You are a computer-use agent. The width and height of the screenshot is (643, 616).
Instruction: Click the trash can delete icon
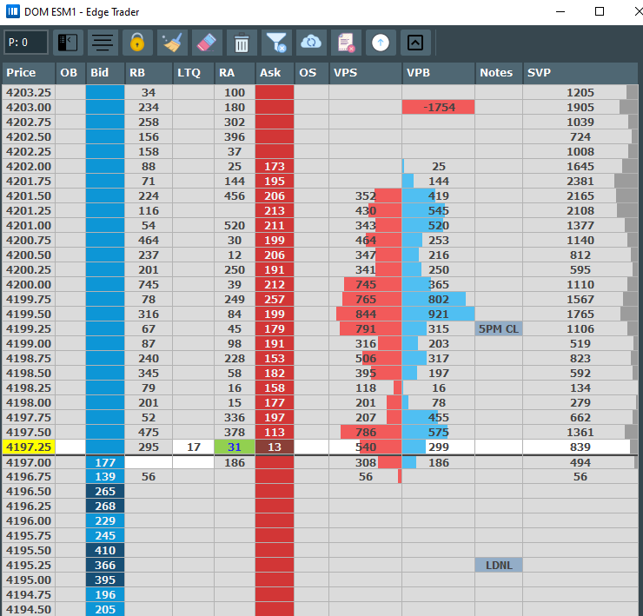coord(242,43)
